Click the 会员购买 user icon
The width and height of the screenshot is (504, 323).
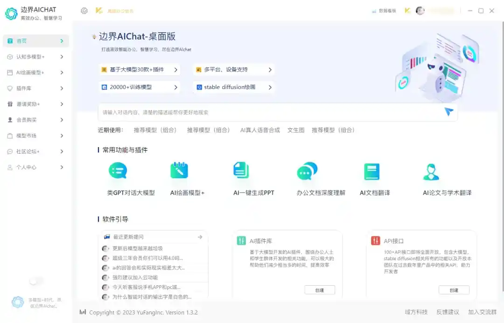pos(10,120)
